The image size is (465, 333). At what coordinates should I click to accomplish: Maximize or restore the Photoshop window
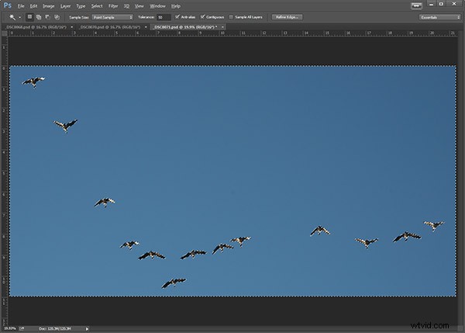[441, 4]
